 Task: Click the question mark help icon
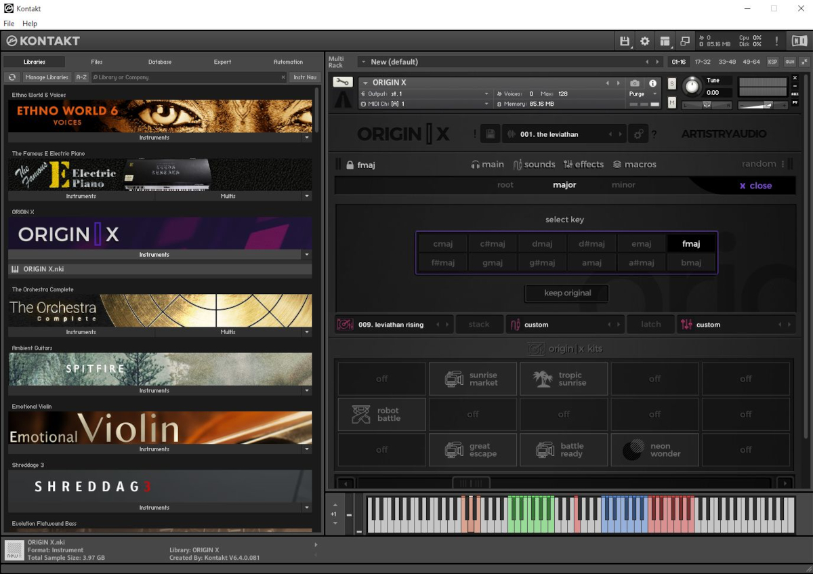[x=654, y=135]
